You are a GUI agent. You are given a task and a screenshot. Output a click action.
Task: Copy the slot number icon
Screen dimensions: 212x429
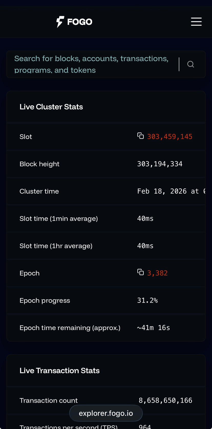coord(141,136)
